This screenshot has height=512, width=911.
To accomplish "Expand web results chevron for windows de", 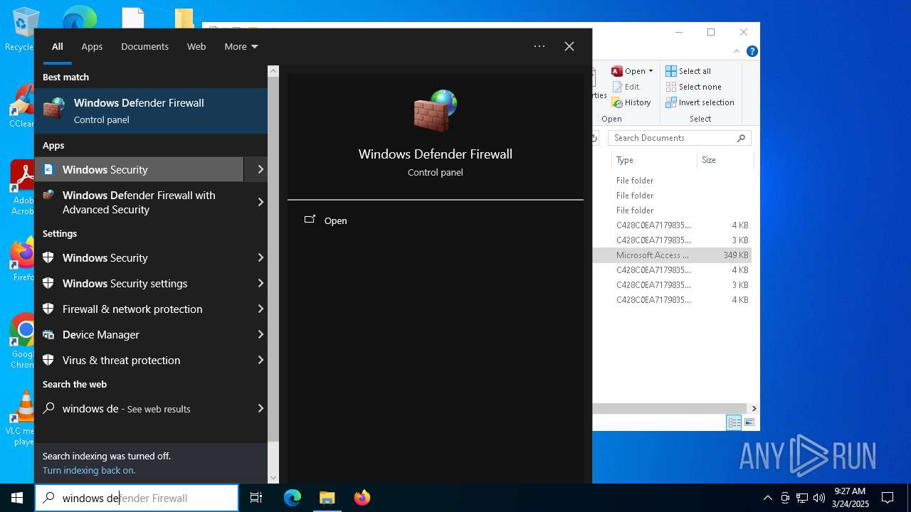I will point(260,408).
